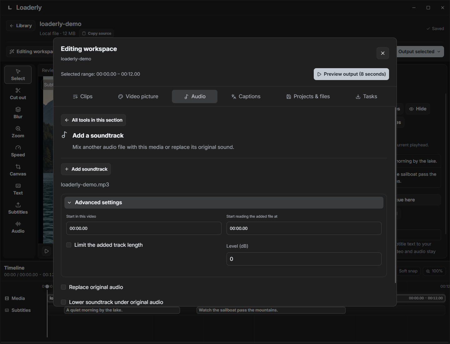Go to the Tasks tab

pos(367,96)
